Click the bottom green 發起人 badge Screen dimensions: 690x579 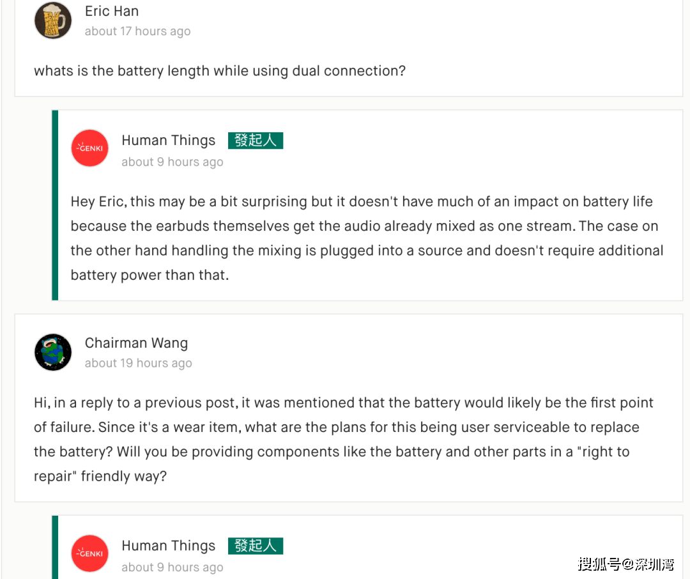click(255, 546)
